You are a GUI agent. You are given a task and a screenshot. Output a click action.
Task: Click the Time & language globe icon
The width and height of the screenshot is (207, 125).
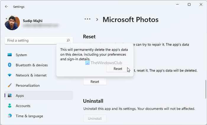coord(10,116)
